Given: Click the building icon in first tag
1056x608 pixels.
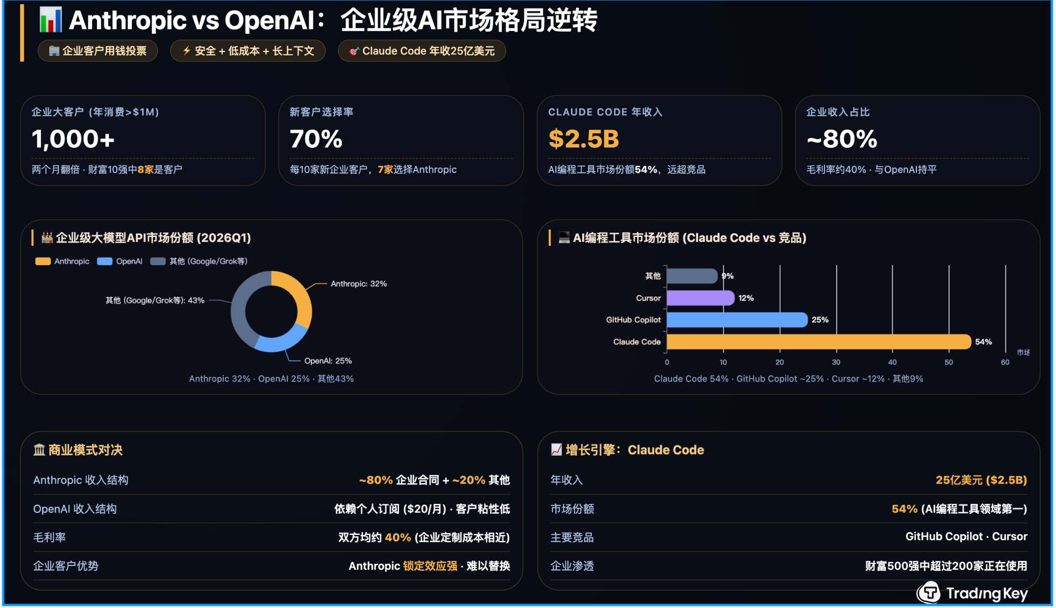Looking at the screenshot, I should pos(54,51).
